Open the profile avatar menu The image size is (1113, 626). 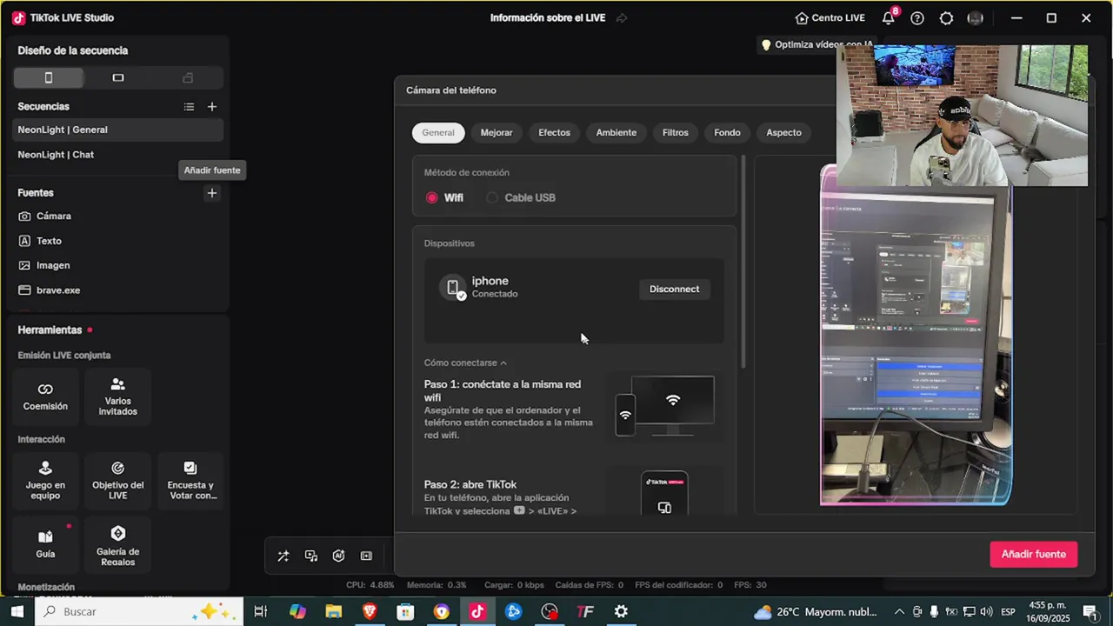(x=976, y=18)
